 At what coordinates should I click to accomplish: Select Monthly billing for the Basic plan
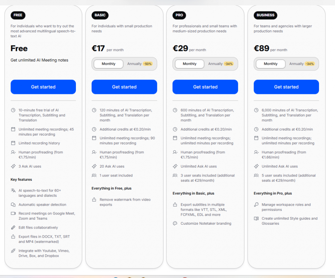click(109, 64)
